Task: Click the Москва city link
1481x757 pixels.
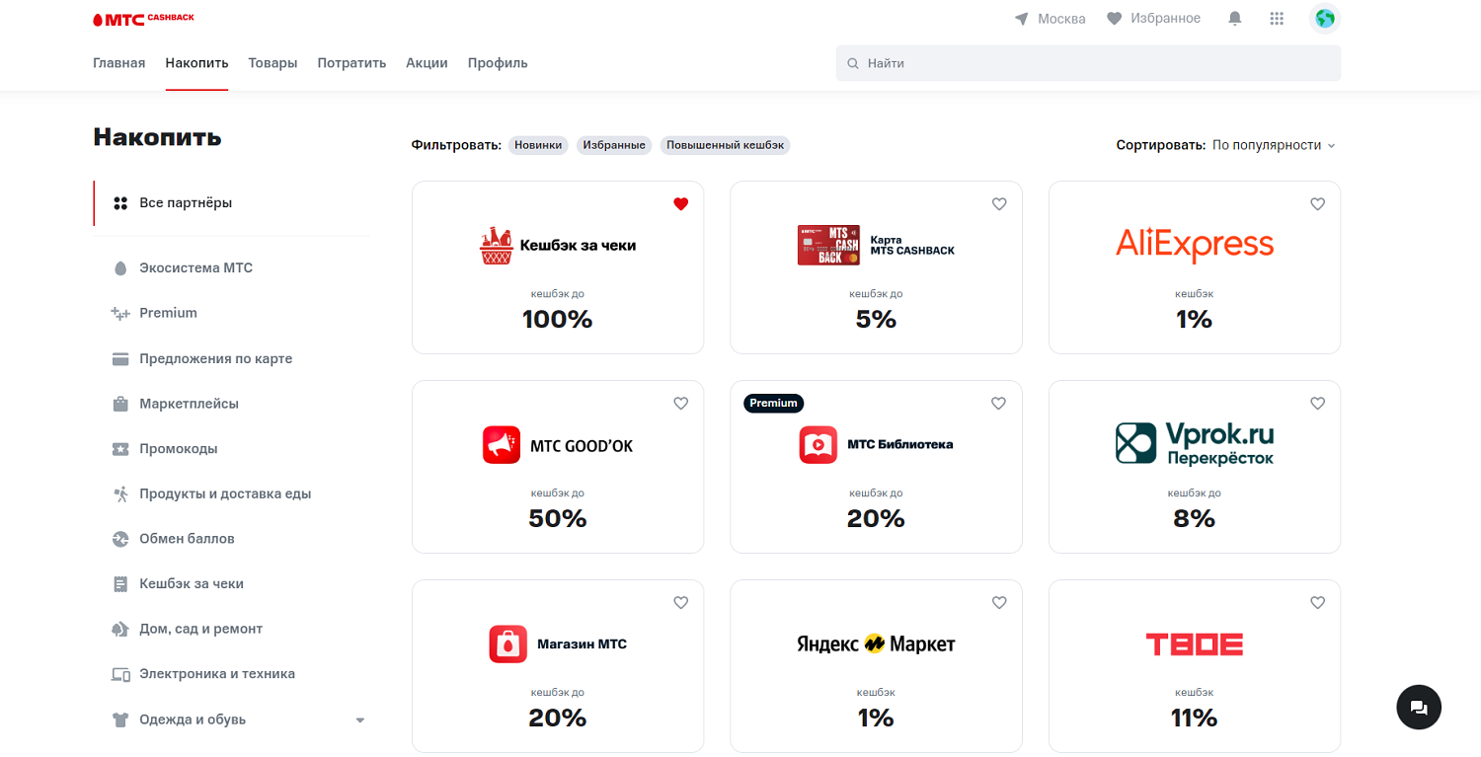Action: pos(1061,19)
